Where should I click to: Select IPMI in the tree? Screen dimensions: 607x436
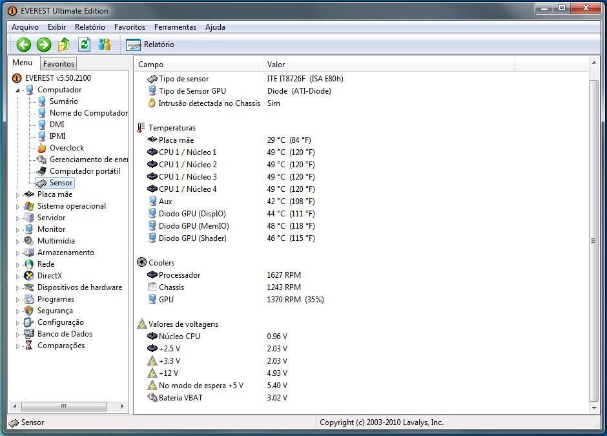(x=57, y=136)
